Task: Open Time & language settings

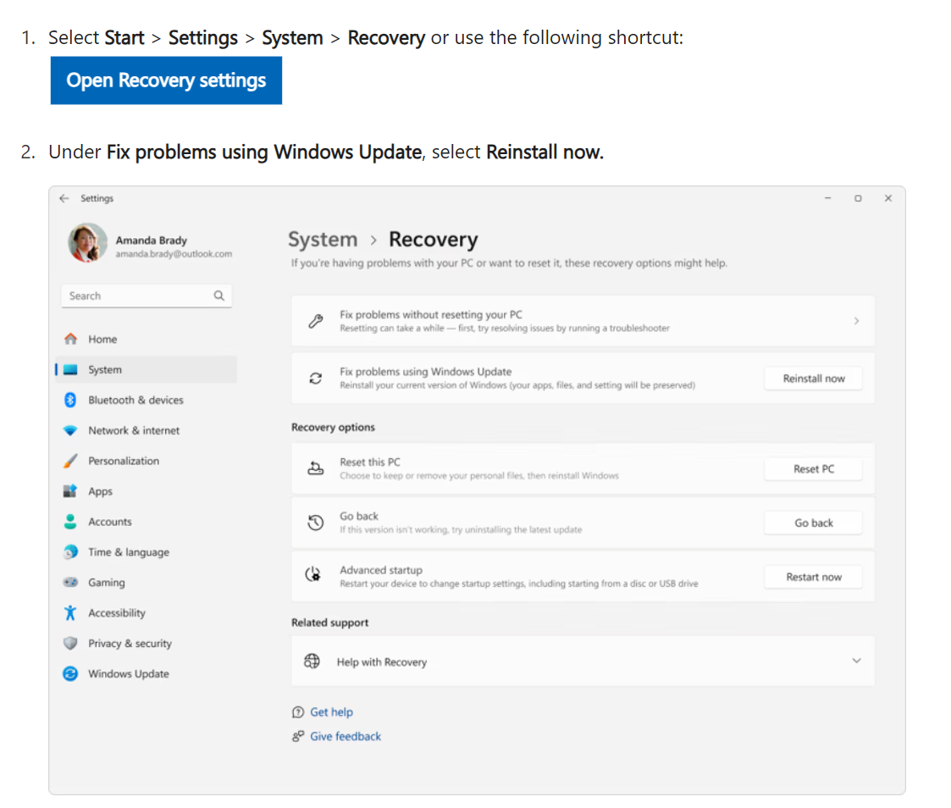Action: (147, 551)
